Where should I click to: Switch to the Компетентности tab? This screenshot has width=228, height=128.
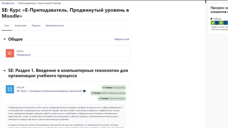[x=55, y=25]
